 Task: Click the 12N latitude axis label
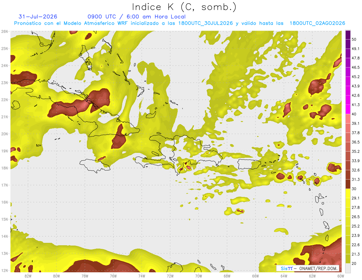tap(5, 270)
